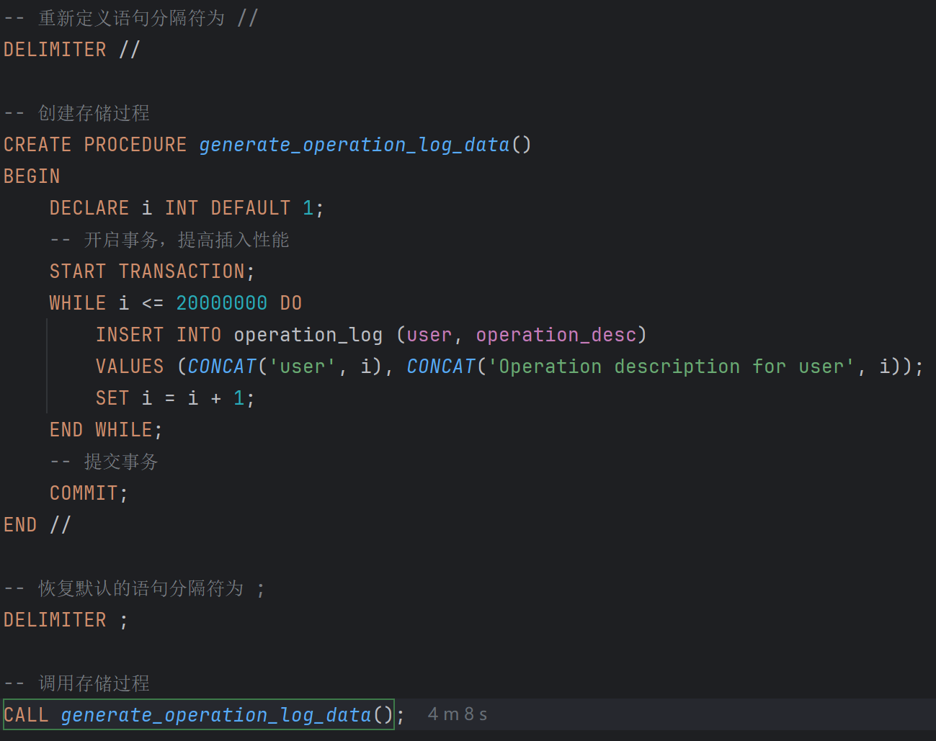This screenshot has height=741, width=936.
Task: Click the START TRANSACTION statement
Action: pyautogui.click(x=150, y=271)
